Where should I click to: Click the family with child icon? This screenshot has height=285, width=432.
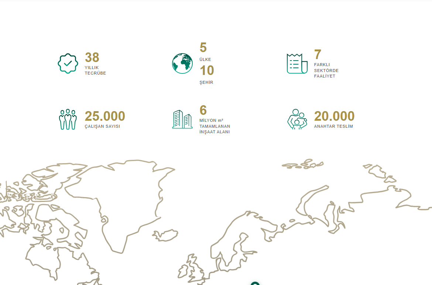coord(297,119)
